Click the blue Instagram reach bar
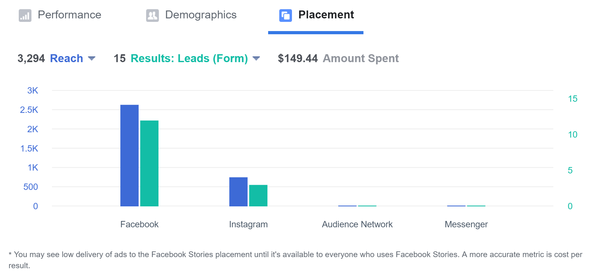The height and width of the screenshot is (272, 603). (x=238, y=192)
